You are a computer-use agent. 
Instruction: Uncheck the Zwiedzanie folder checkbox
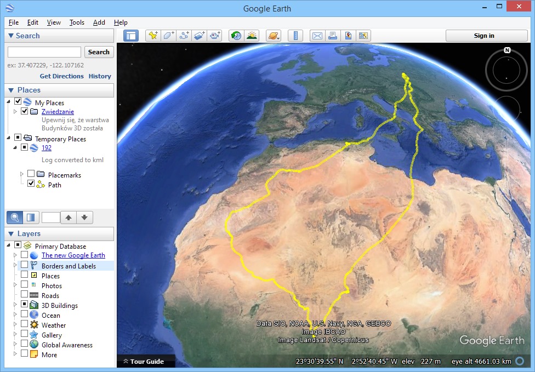tap(24, 111)
